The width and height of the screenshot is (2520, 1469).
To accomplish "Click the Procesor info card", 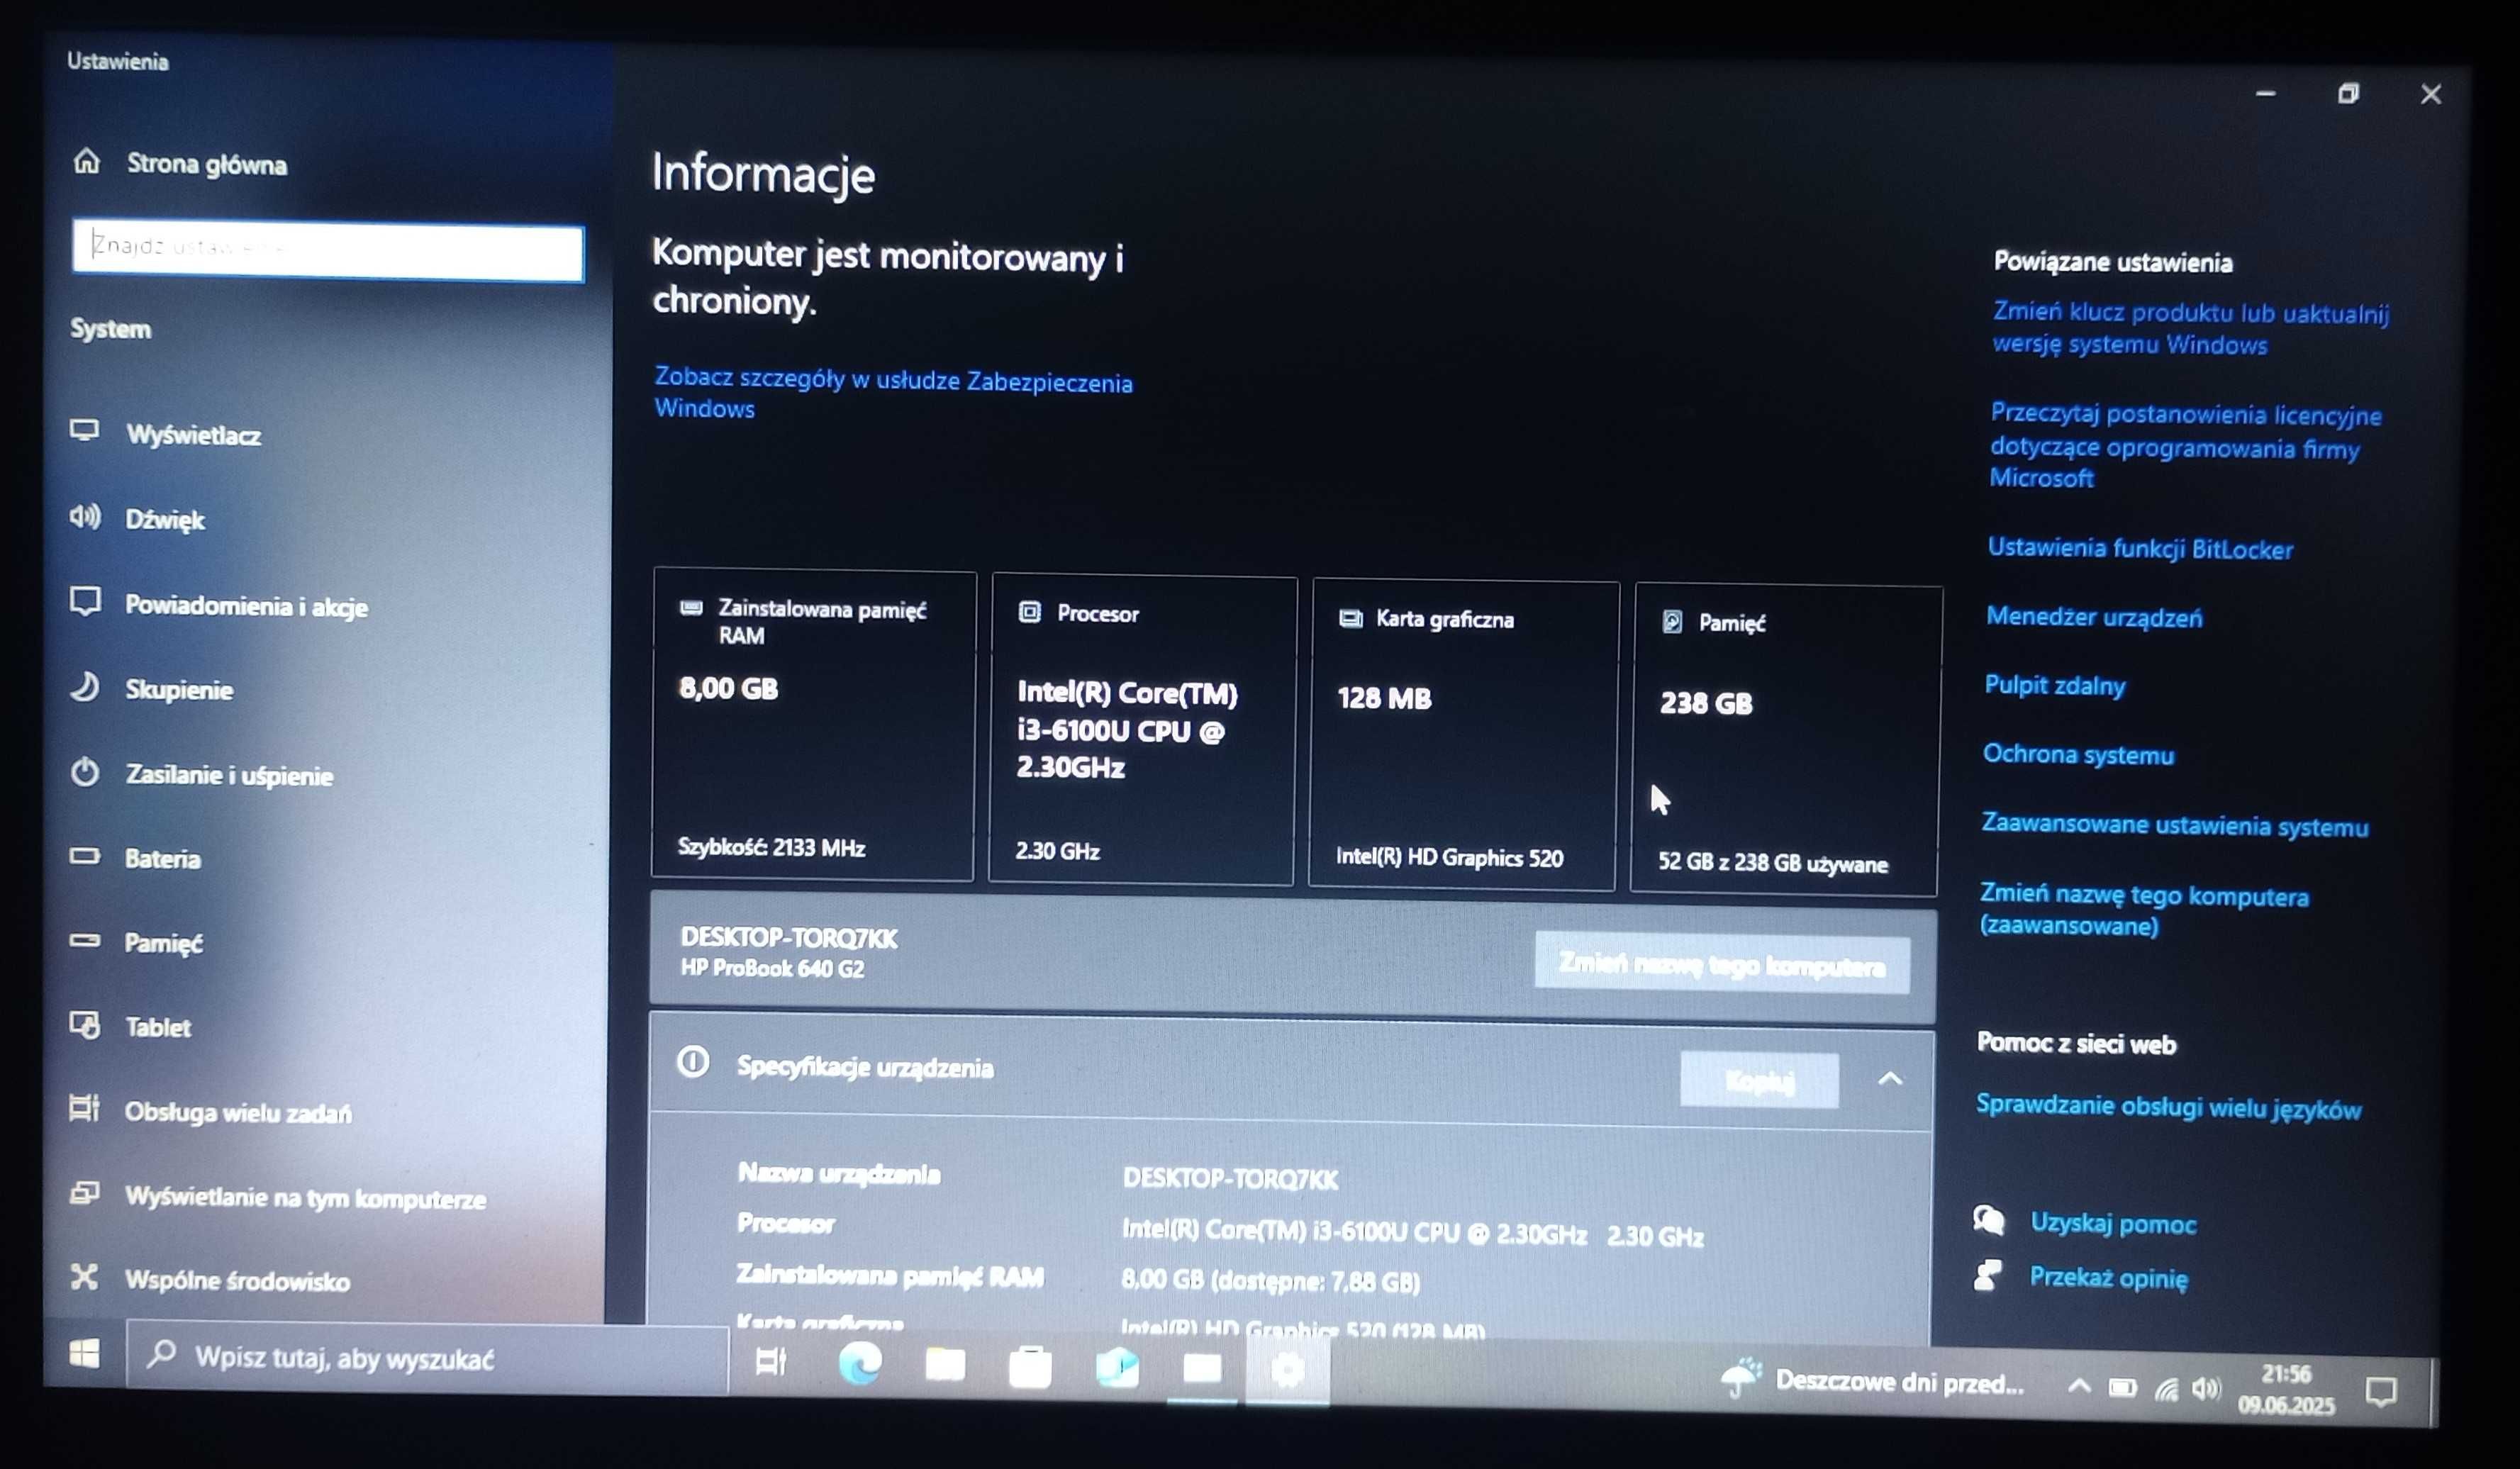I will pos(1142,730).
